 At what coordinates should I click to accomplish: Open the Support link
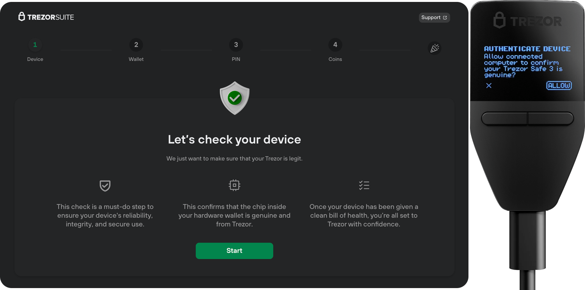pyautogui.click(x=434, y=18)
